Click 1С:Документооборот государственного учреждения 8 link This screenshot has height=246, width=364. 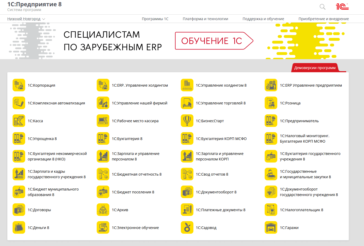pos(309,192)
